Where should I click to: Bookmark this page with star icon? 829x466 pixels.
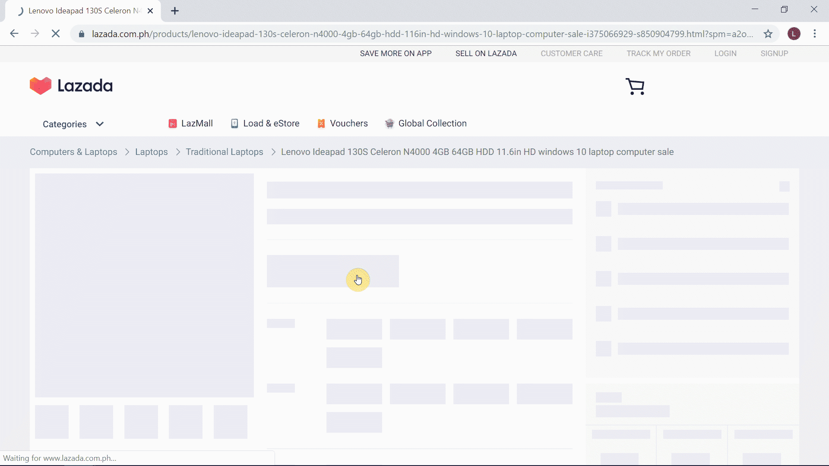click(768, 34)
